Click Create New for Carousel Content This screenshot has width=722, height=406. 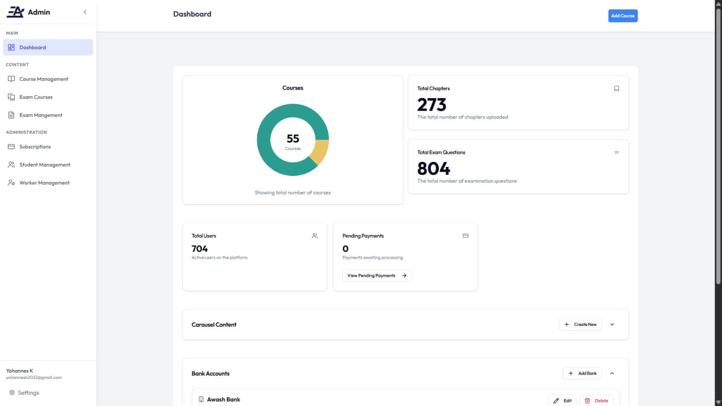tap(580, 325)
